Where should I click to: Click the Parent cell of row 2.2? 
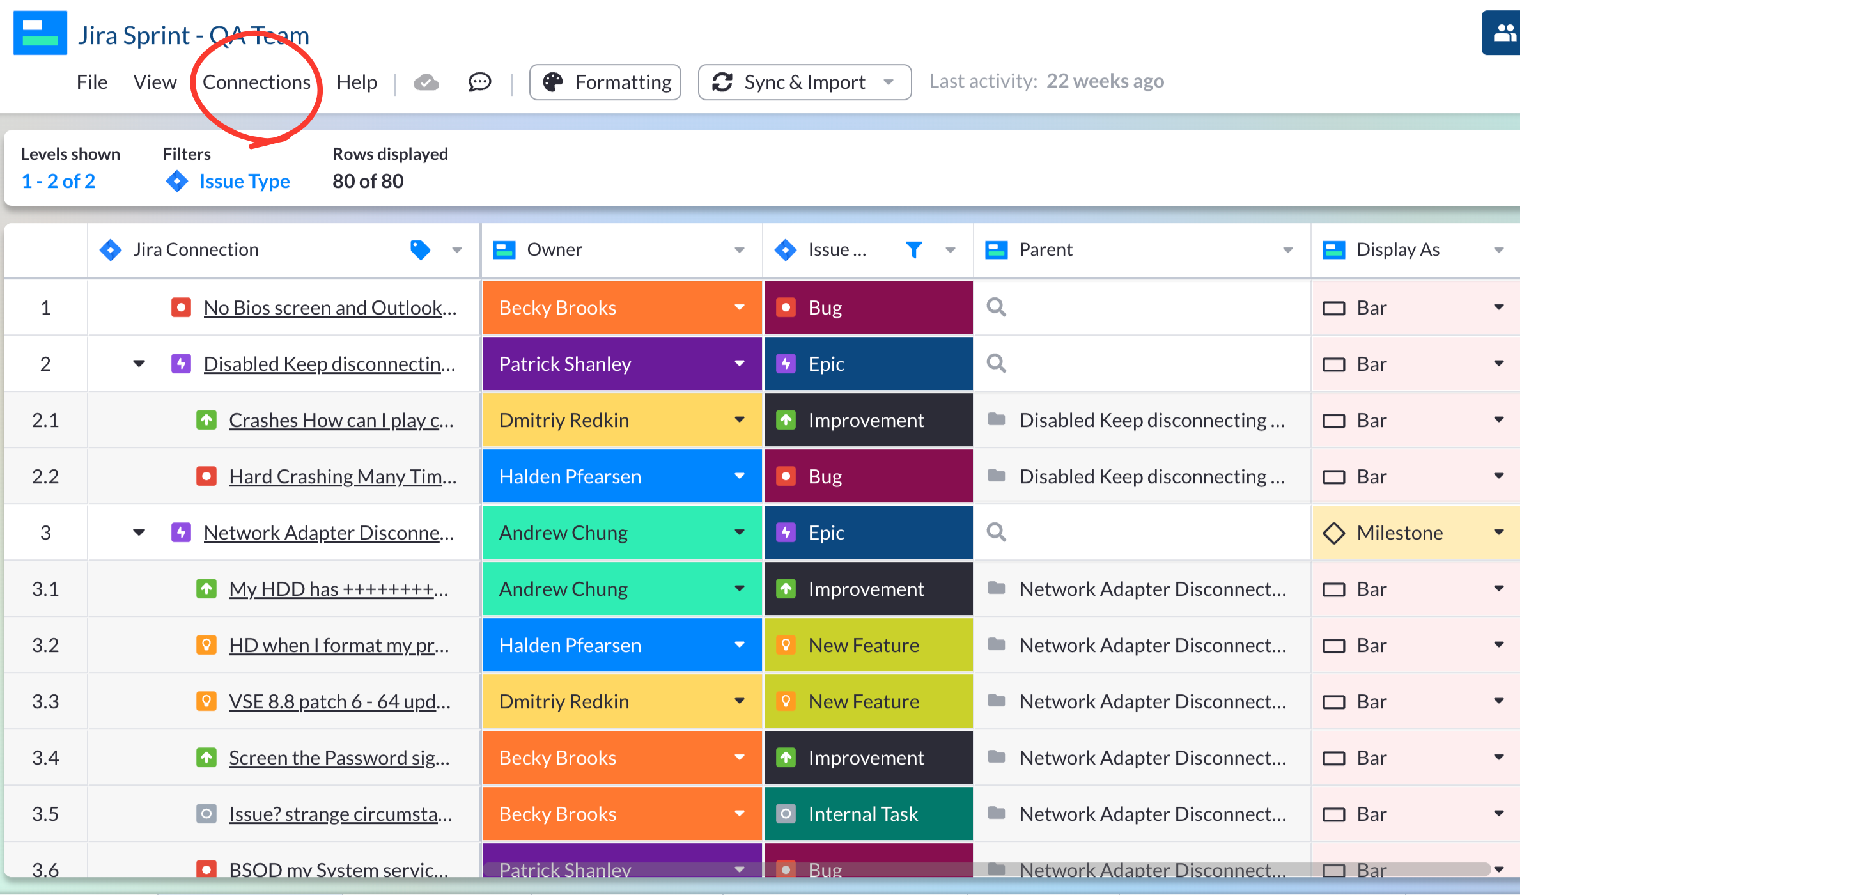(x=1142, y=476)
